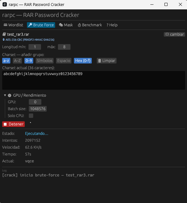Click Detener to stop cracking
Image resolution: width=187 pixels, height=203 pixels.
click(13, 124)
